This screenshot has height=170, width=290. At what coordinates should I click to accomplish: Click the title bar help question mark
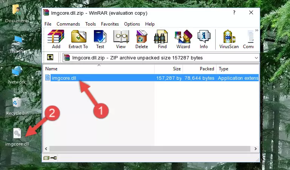(x=234, y=12)
